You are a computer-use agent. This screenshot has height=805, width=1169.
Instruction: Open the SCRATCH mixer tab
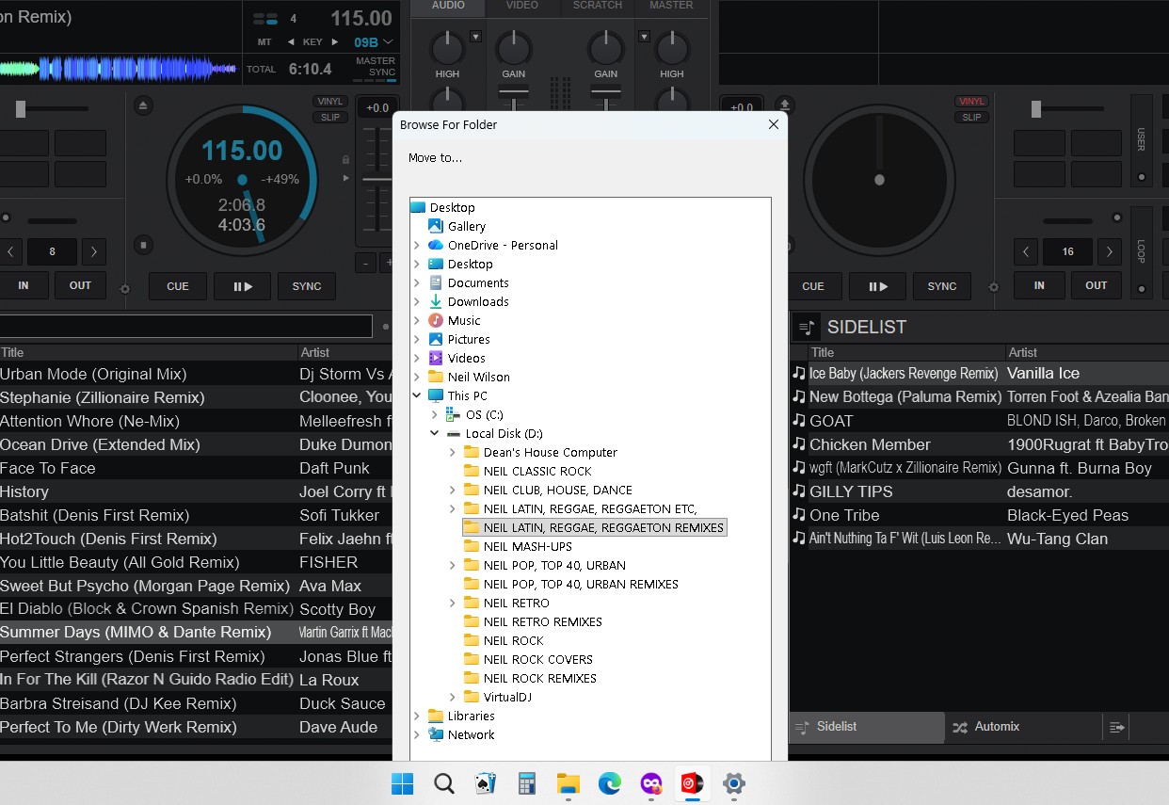pyautogui.click(x=598, y=6)
